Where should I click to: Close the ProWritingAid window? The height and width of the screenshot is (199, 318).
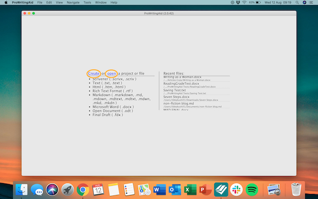(x=25, y=13)
